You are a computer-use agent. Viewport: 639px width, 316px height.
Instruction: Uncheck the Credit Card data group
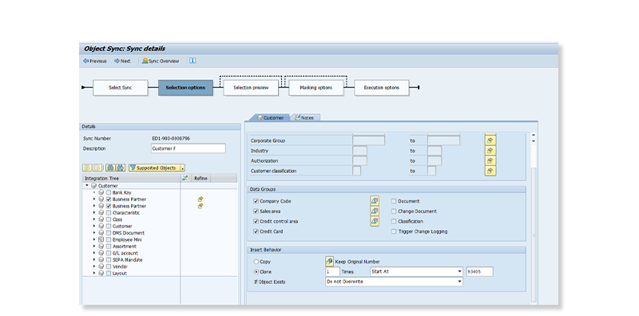pyautogui.click(x=256, y=231)
